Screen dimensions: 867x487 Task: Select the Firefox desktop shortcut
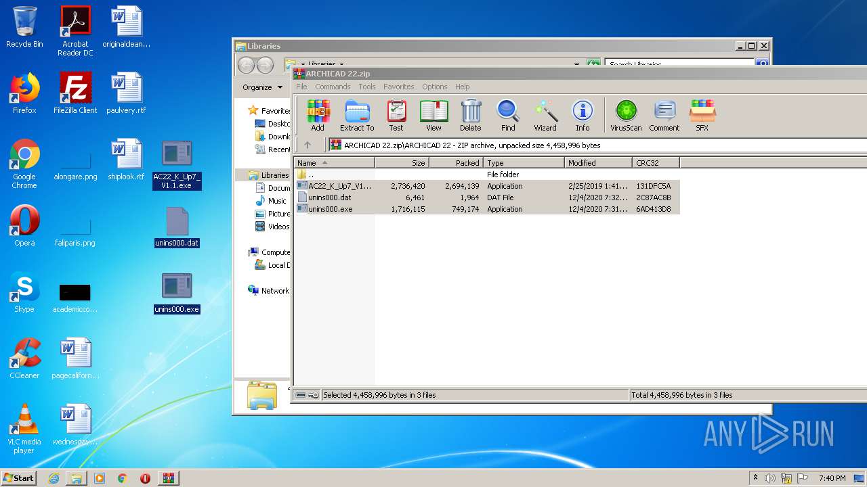24,93
